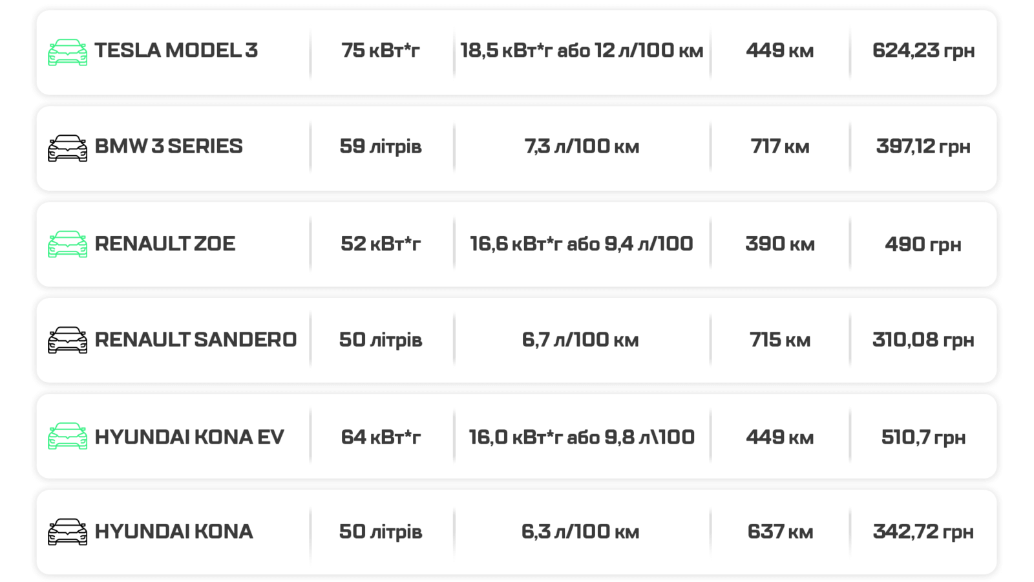Click the black car icon beside Hyundai Kona
The width and height of the screenshot is (1034, 582).
coord(67,532)
